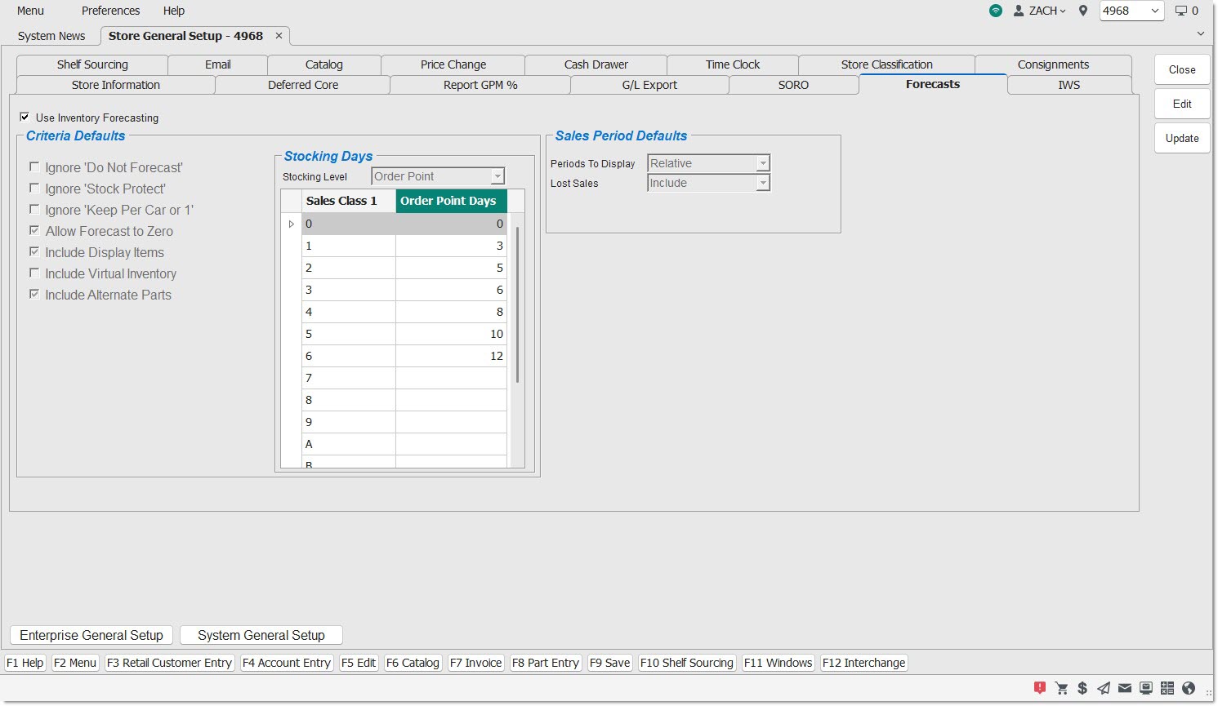The height and width of the screenshot is (706, 1218).
Task: Toggle Allow Forecast to Zero checkbox
Action: coord(34,231)
